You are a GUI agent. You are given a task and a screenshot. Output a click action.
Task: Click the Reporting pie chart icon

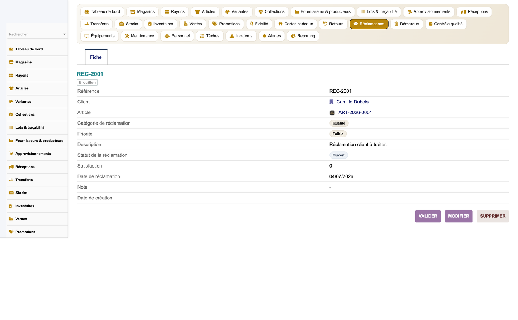293,36
